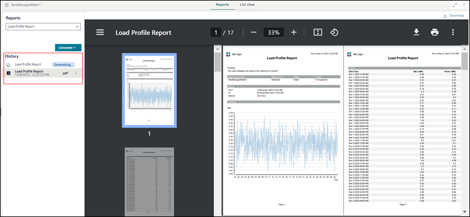Open the PDF viewer more actions menu
This screenshot has width=470, height=217.
point(453,32)
